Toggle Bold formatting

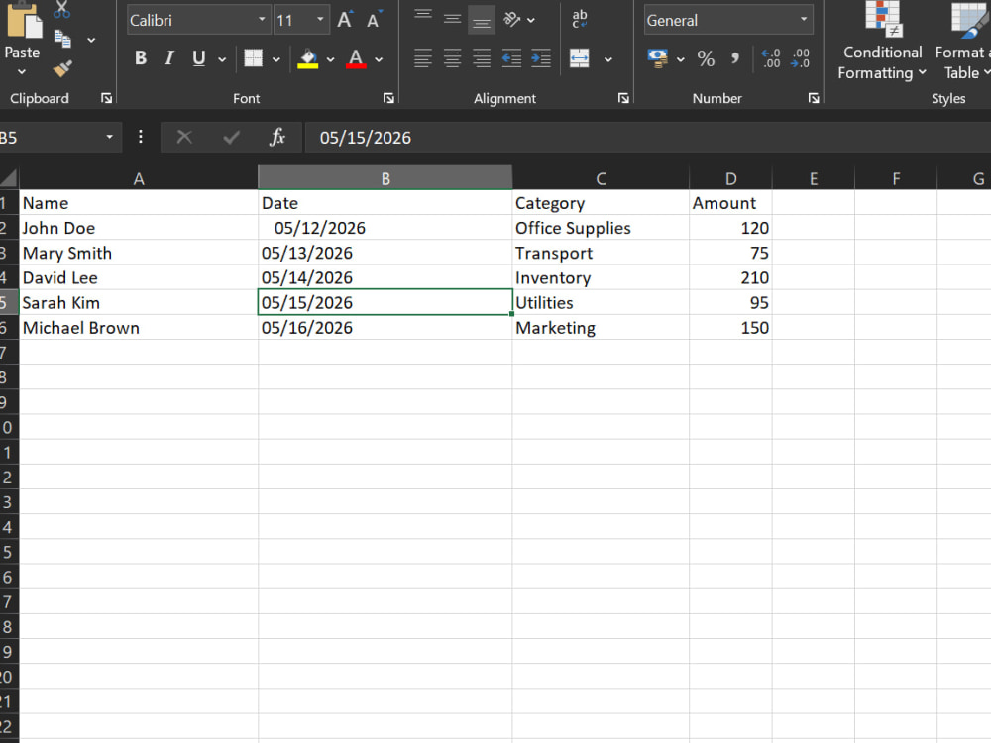(141, 58)
